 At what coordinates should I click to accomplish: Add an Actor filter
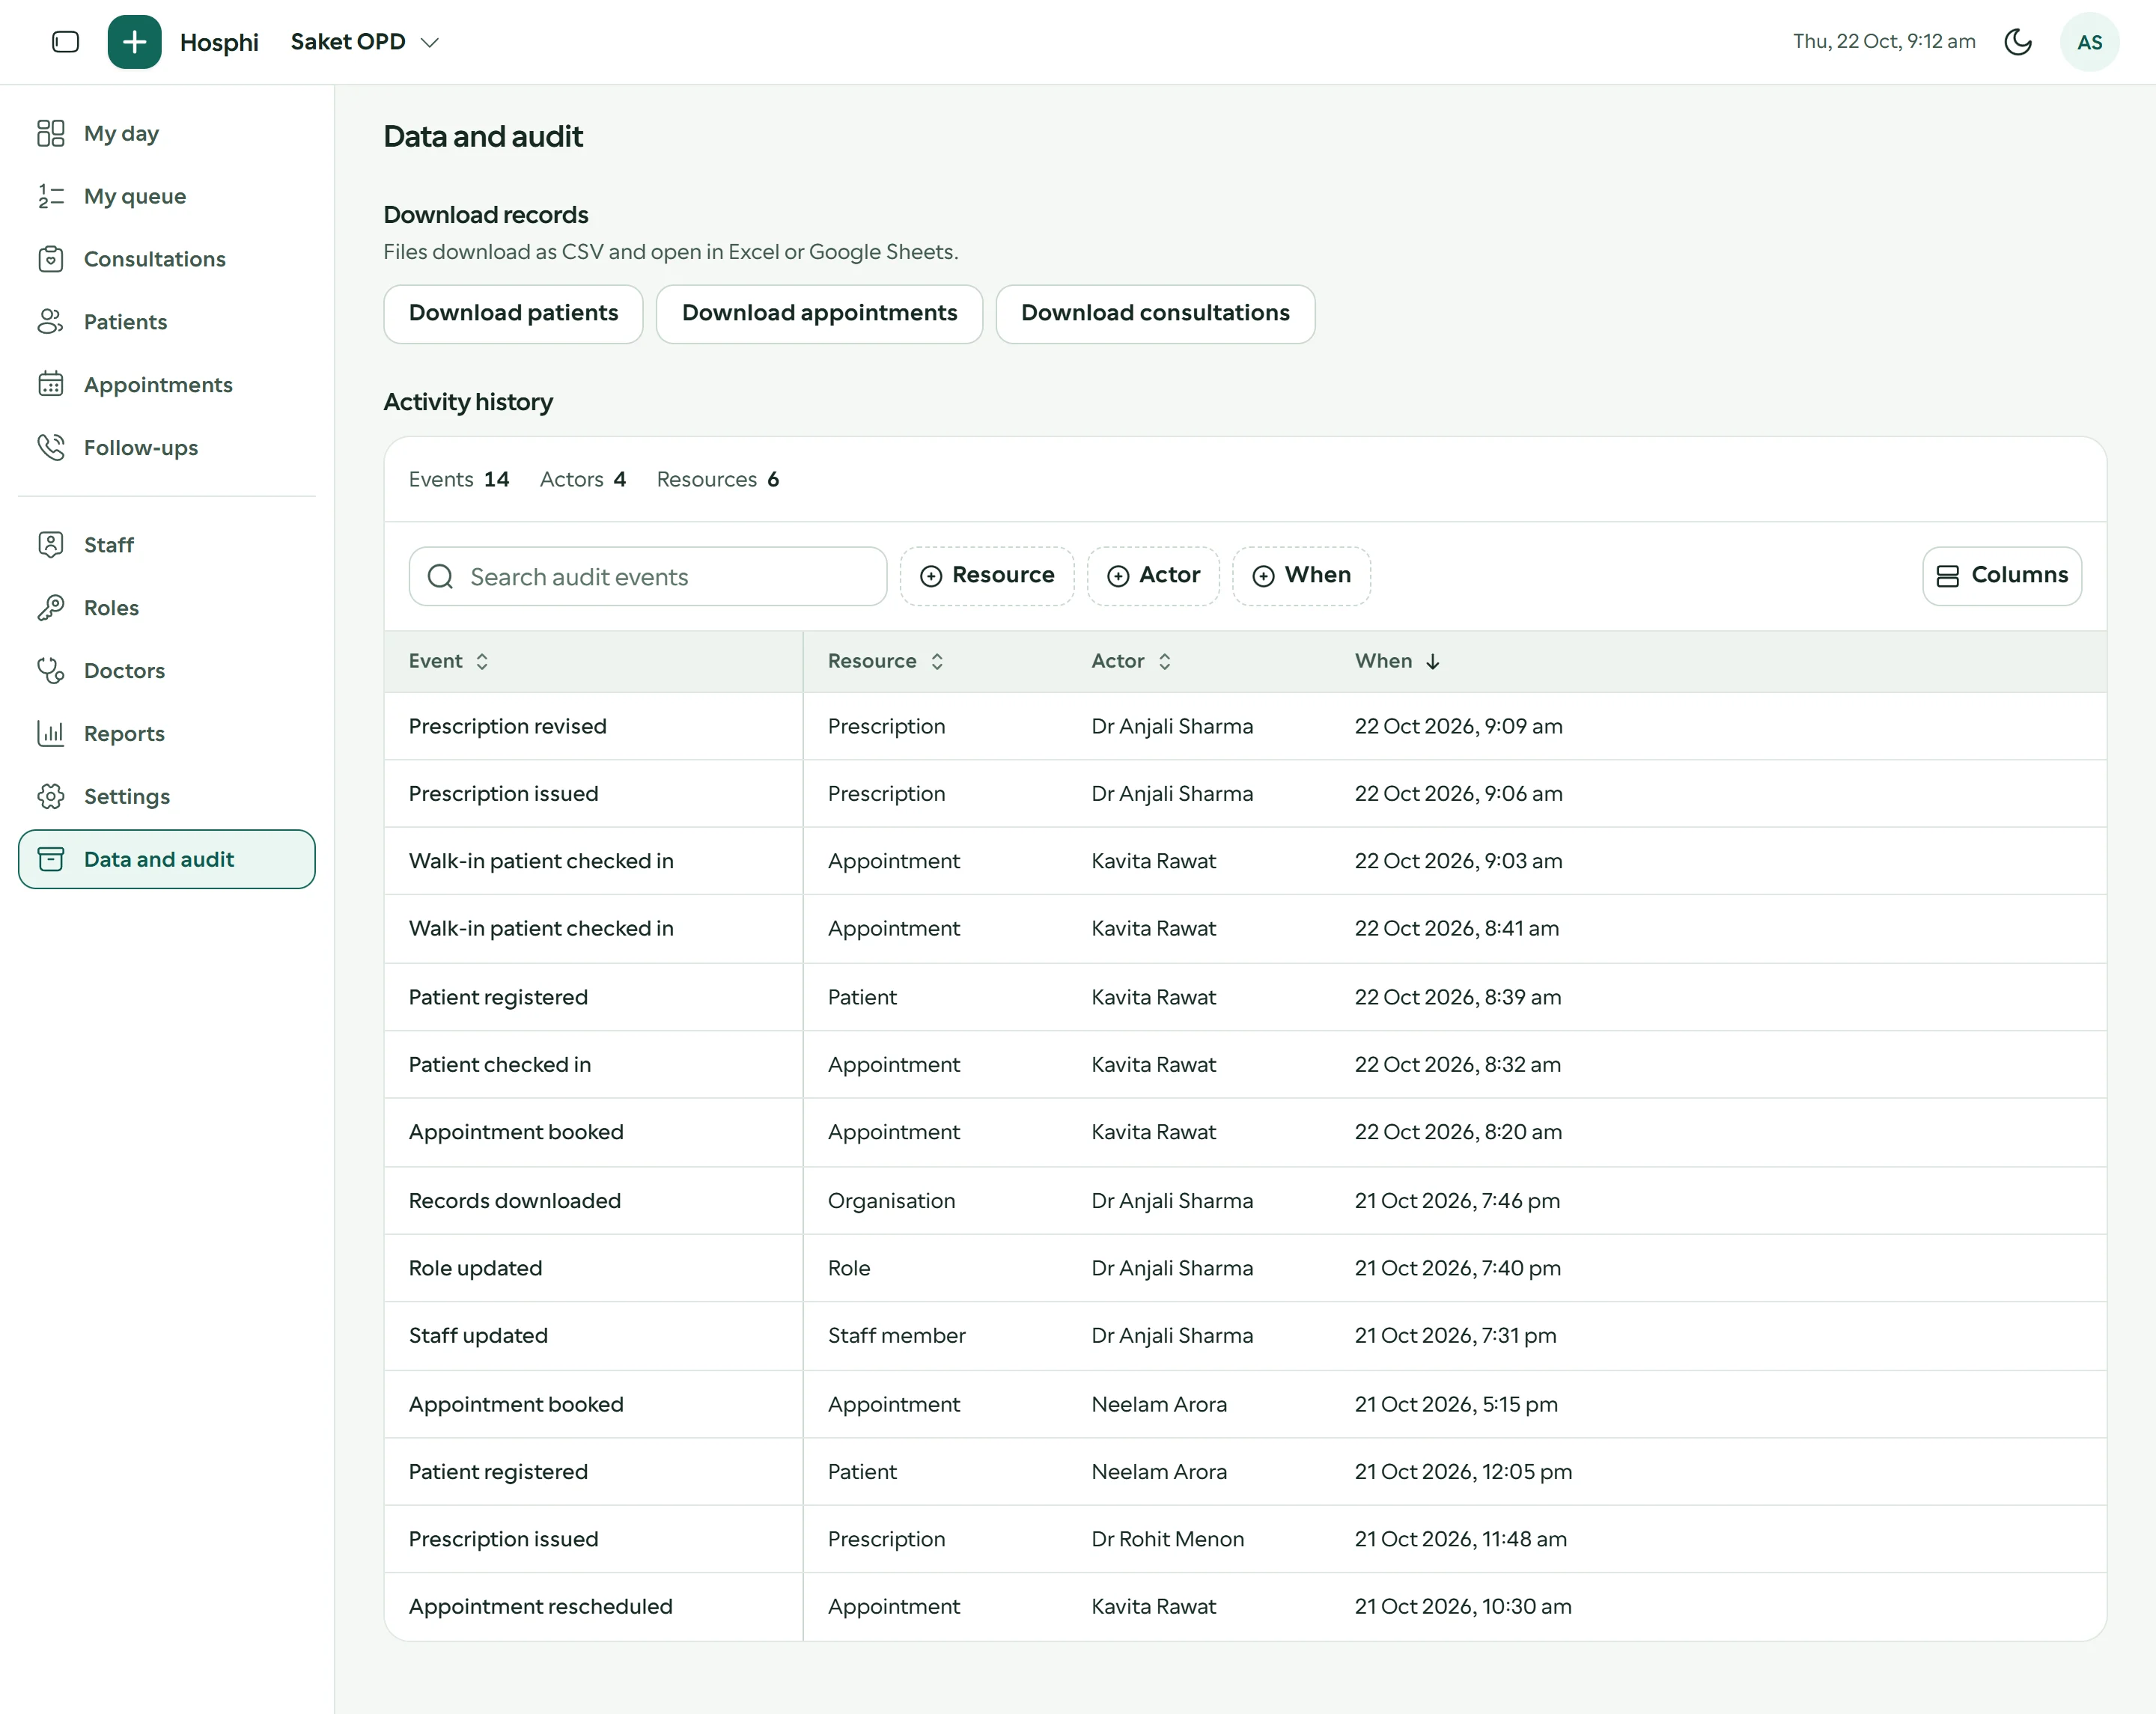click(1153, 576)
